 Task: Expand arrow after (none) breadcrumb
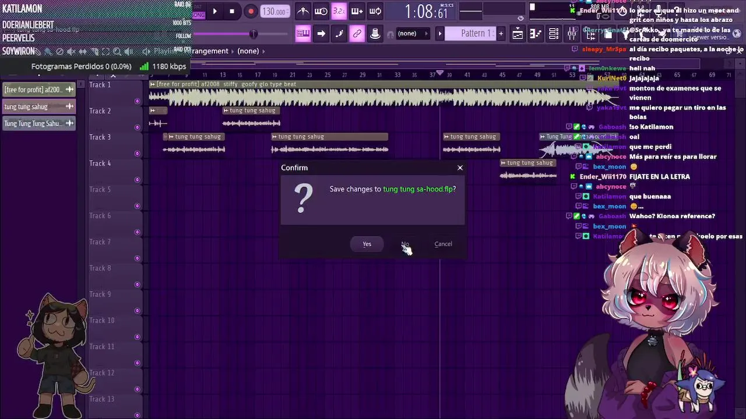click(263, 51)
